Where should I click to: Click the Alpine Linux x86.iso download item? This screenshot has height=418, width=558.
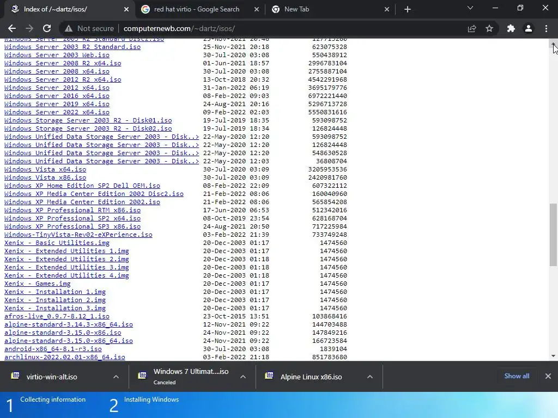coord(311,377)
